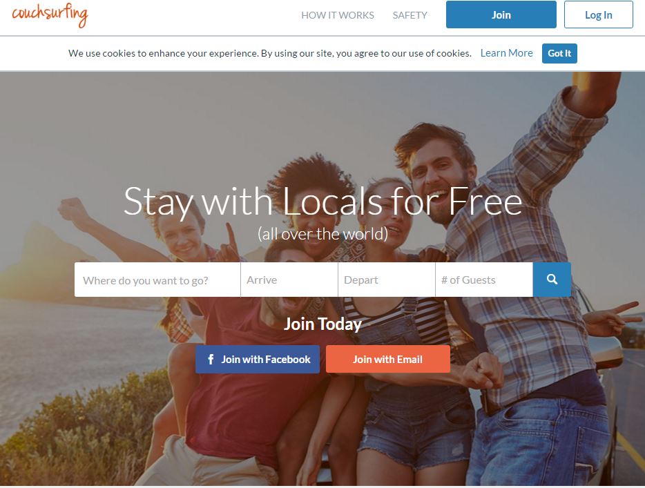Click the magnifying glass search icon
This screenshot has height=488, width=645.
[x=552, y=280]
